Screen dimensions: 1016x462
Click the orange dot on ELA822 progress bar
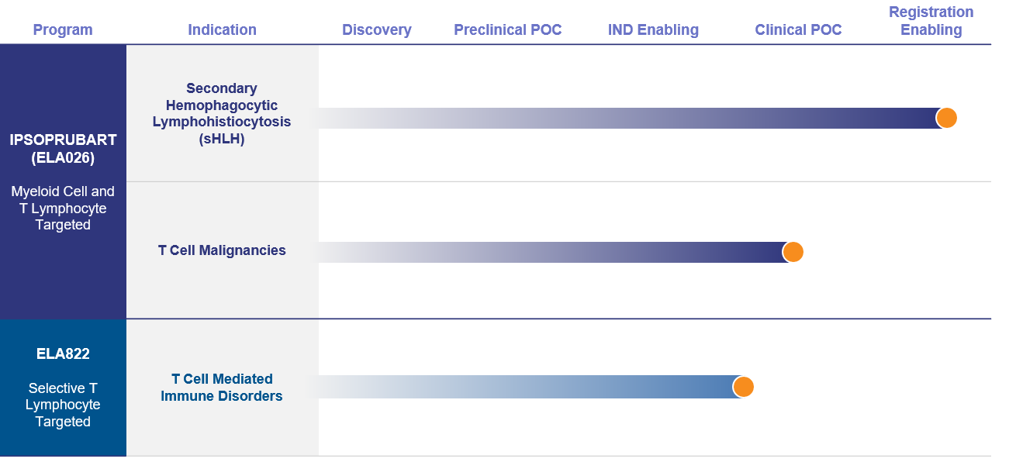(x=743, y=387)
